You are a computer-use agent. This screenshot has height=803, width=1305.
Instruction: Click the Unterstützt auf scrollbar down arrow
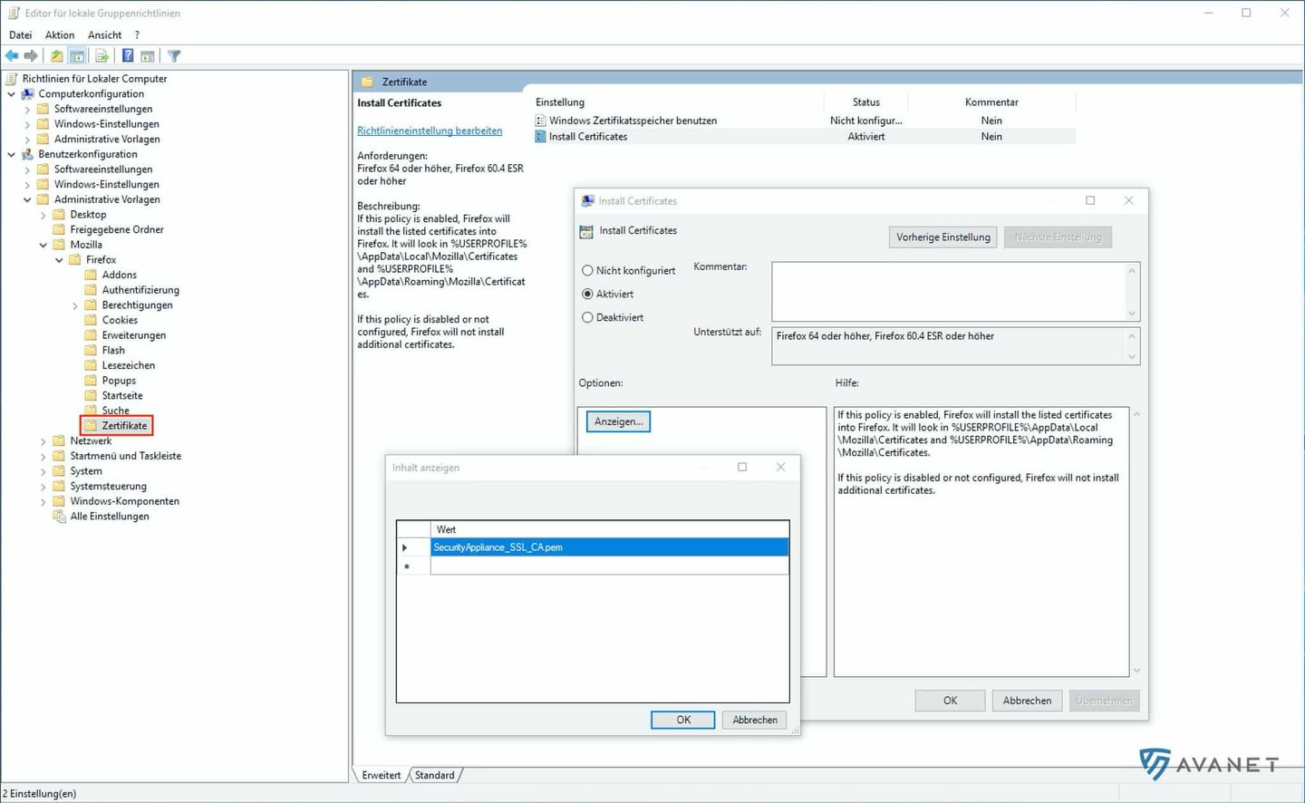coord(1131,357)
